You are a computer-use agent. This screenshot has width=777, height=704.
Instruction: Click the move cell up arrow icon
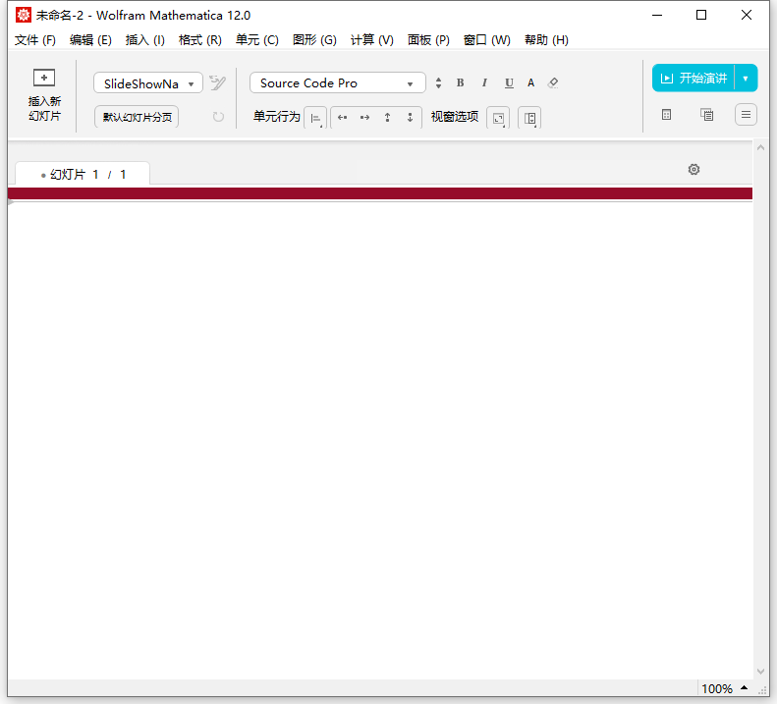click(x=387, y=118)
